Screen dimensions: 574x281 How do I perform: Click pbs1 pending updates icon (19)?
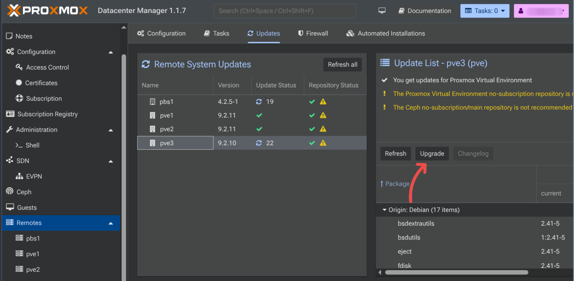coord(259,102)
